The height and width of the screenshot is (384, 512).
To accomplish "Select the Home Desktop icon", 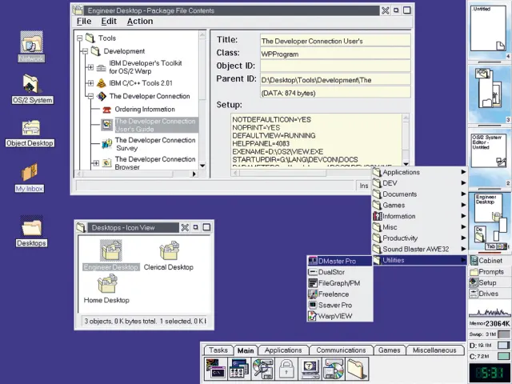I will point(107,283).
